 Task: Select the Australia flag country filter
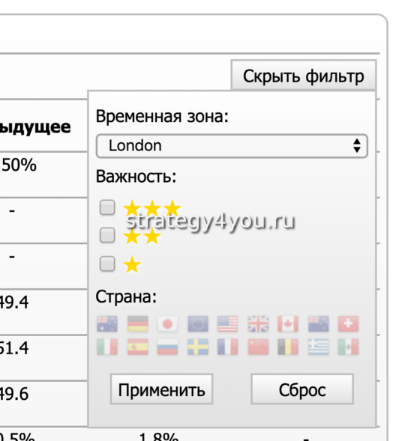pos(107,323)
